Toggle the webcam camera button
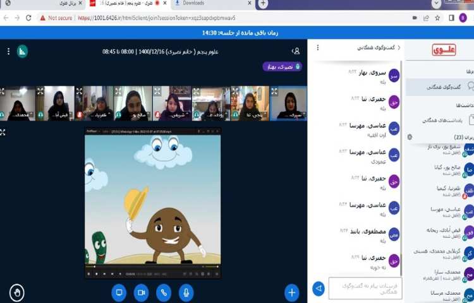The width and height of the screenshot is (474, 303). tap(141, 292)
